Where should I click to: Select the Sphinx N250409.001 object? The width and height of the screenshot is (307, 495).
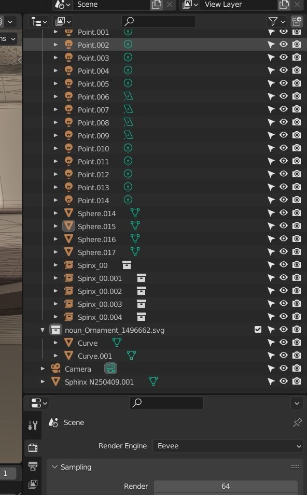(x=99, y=381)
